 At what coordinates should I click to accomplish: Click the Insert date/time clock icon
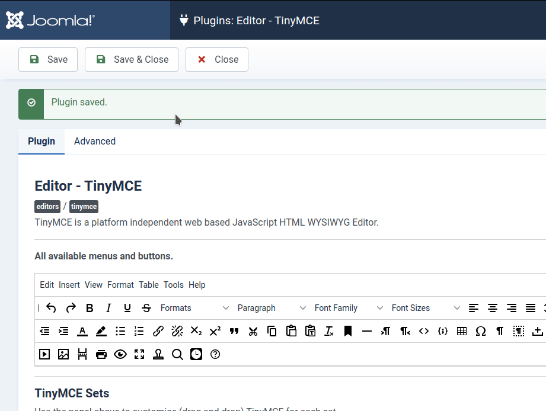pos(196,354)
